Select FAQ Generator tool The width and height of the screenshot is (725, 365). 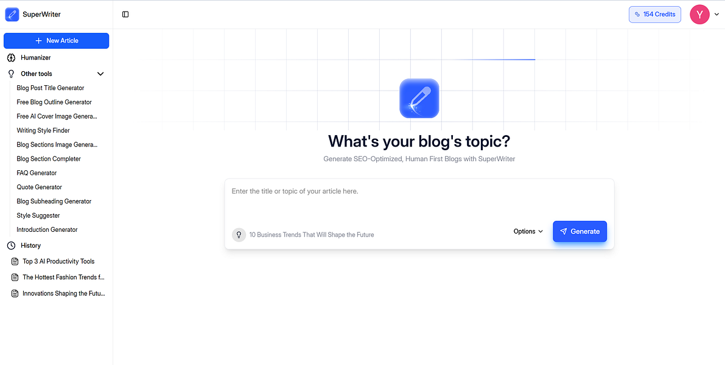[x=37, y=173]
